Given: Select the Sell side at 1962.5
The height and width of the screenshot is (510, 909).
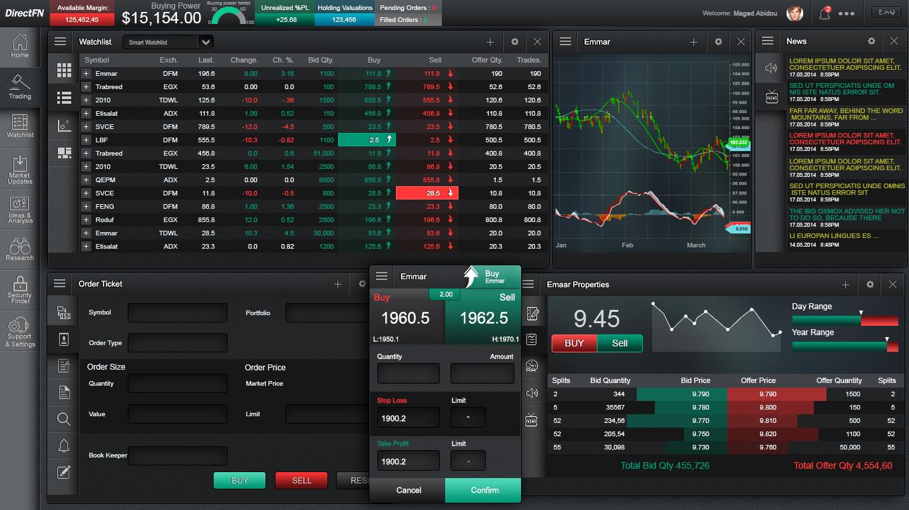Looking at the screenshot, I should [483, 318].
